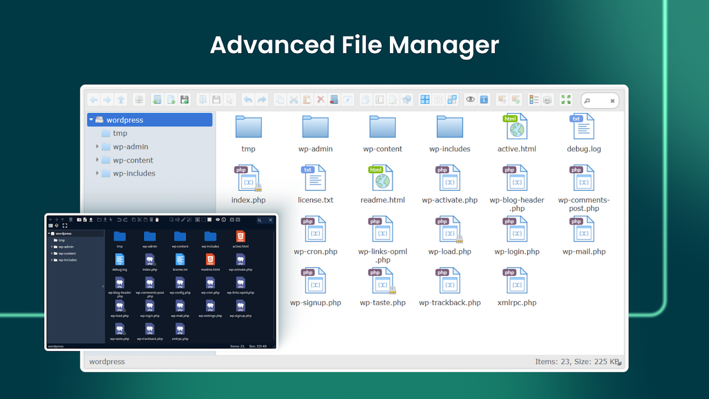Expand wp-includes in the folder tree
Screen dimensions: 709x399
pyautogui.click(x=98, y=173)
